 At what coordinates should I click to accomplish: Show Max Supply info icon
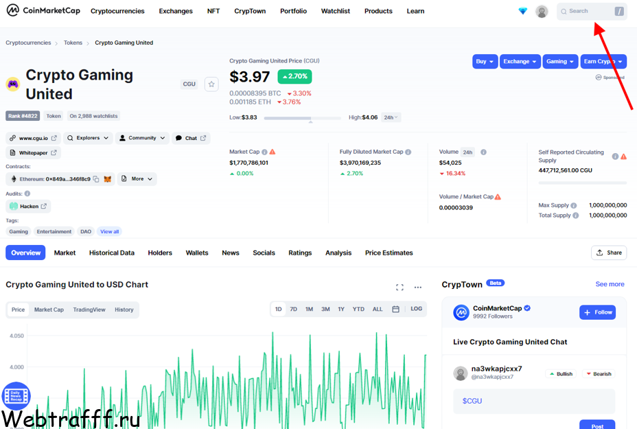pyautogui.click(x=574, y=205)
